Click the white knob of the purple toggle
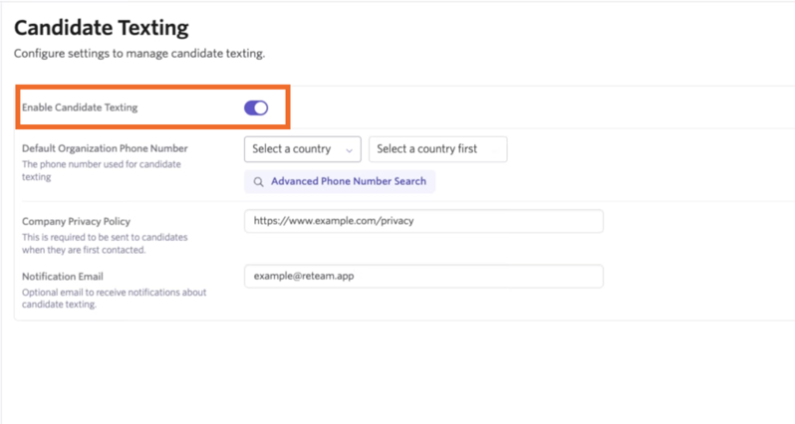The height and width of the screenshot is (424, 795). tap(261, 107)
